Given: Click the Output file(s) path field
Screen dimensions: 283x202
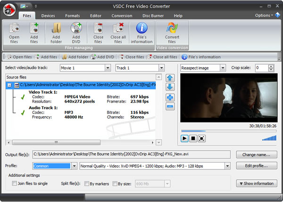Looking at the screenshot, I should (x=132, y=154).
